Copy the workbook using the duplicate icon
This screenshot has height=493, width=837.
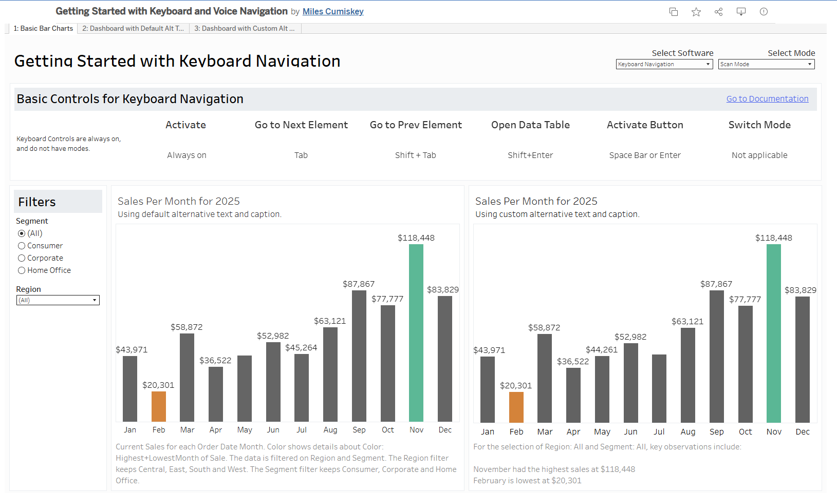click(x=673, y=12)
